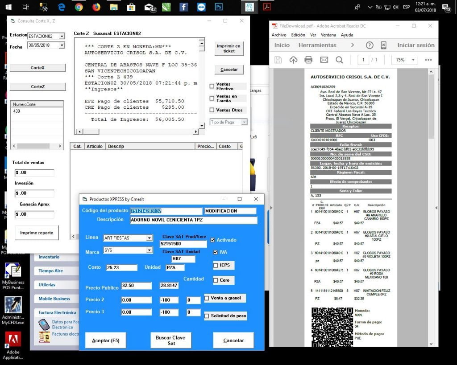The height and width of the screenshot is (365, 457).
Task: Open Facebook taskbar icon
Action: [183, 7]
